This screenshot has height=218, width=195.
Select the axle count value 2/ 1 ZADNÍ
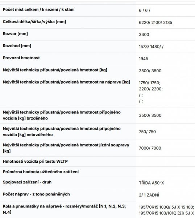click(149, 195)
